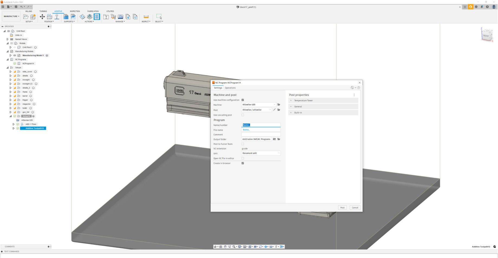Toggle visibility of Manufacturing Model 1
The height and width of the screenshot is (258, 498).
(15, 55)
